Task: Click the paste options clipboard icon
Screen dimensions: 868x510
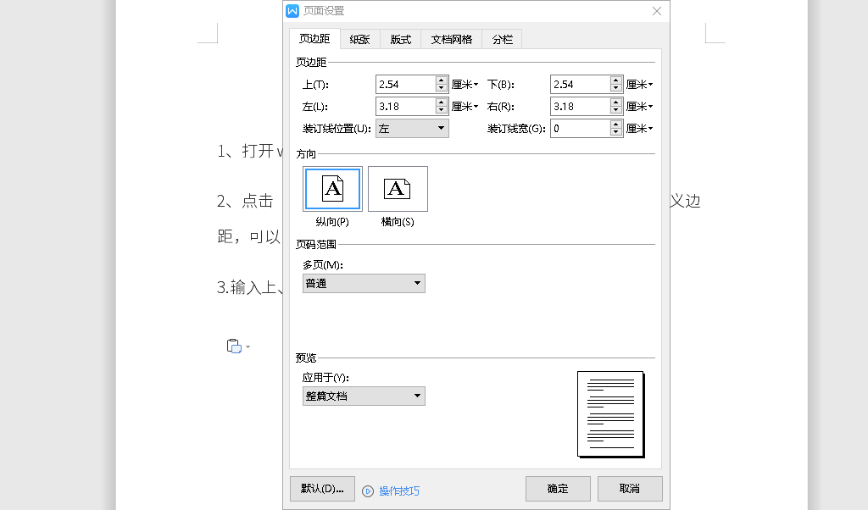Action: [235, 346]
